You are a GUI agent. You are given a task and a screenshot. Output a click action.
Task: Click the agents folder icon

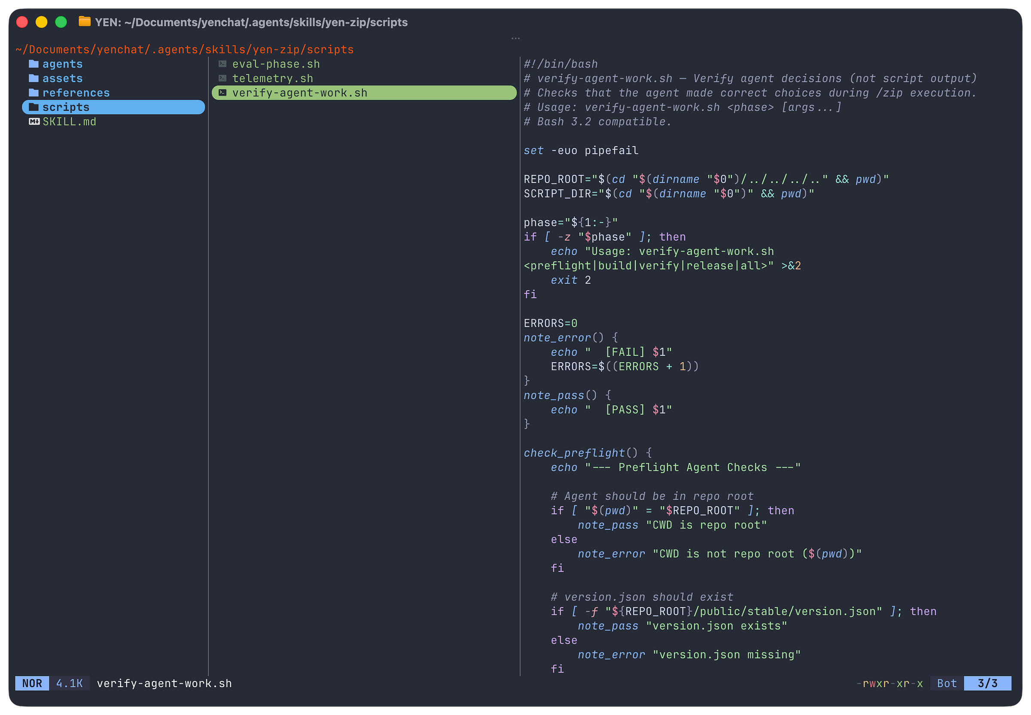point(34,64)
